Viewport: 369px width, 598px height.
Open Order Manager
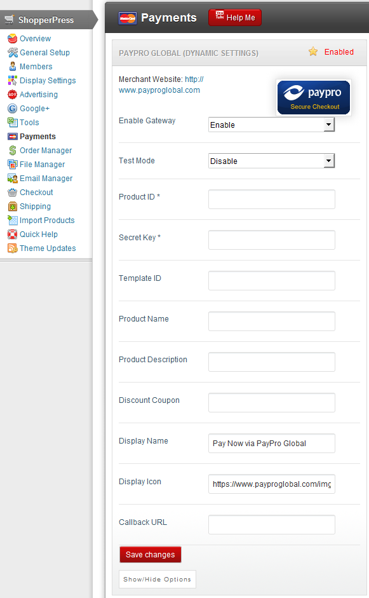[46, 151]
